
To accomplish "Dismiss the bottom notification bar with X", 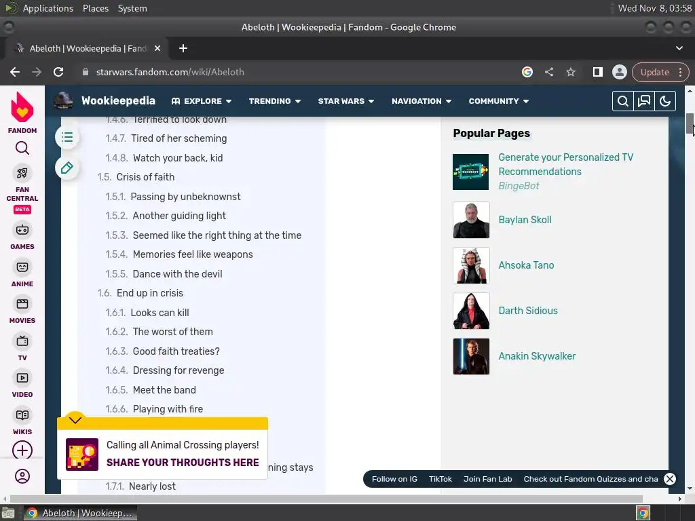I will pyautogui.click(x=670, y=479).
